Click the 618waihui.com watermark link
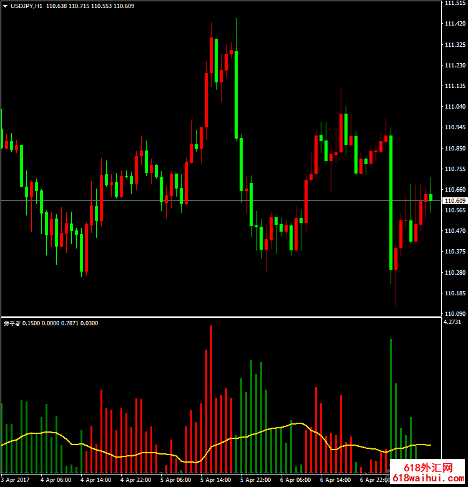The image size is (468, 487). 428,478
